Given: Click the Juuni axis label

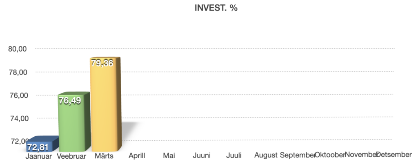Looking at the screenshot, I should tap(201, 156).
